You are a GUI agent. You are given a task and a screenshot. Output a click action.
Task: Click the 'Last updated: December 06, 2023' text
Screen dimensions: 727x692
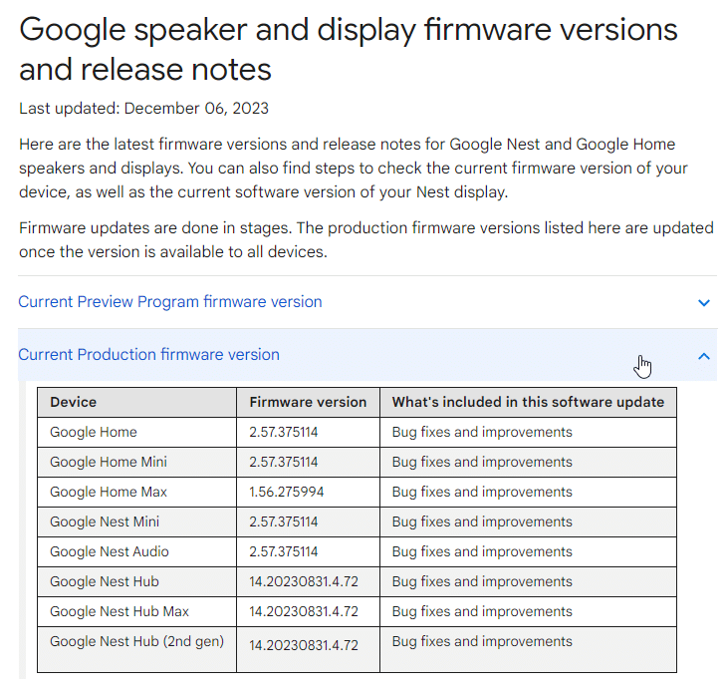click(143, 109)
